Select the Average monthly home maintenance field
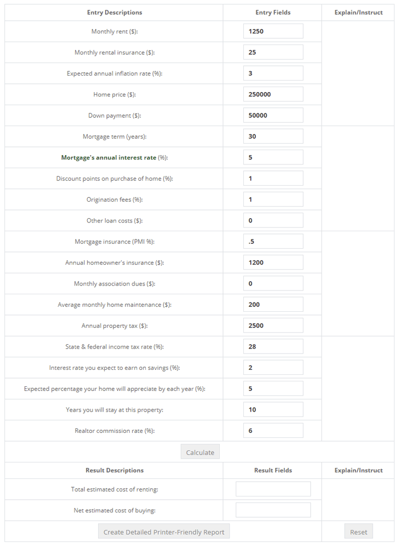This screenshot has width=400, height=548. point(273,304)
